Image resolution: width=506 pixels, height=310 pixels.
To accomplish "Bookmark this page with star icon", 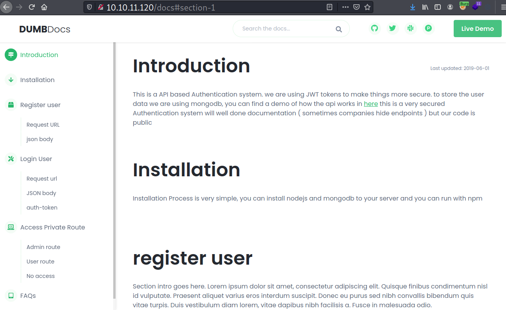I will pyautogui.click(x=367, y=7).
